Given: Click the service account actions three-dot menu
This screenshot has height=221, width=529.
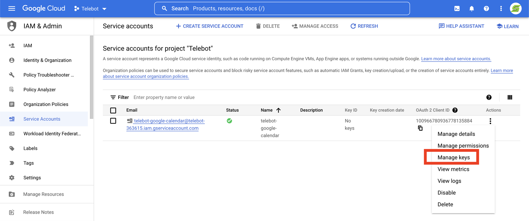Looking at the screenshot, I should point(490,121).
